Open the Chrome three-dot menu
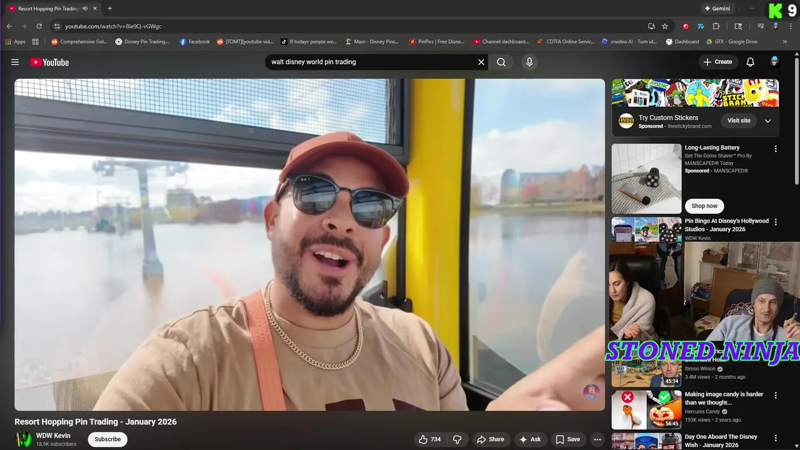Screen dimensions: 800x450 coord(791,26)
